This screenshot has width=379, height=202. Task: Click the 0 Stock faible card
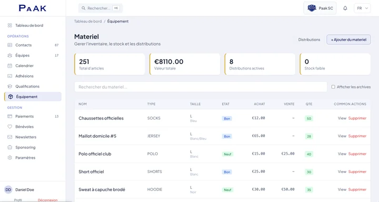[335, 64]
